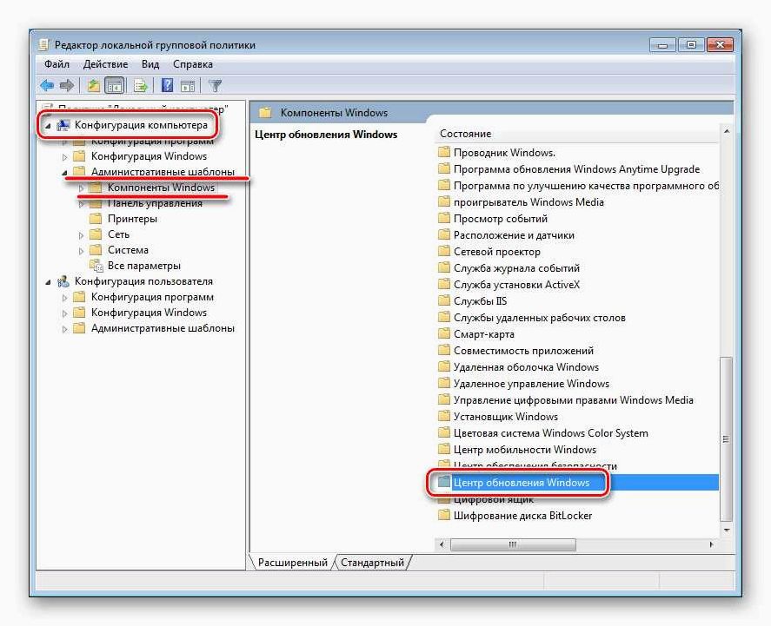The width and height of the screenshot is (771, 626).
Task: Click folder icon beside Проводник Windows
Action: pos(444,153)
